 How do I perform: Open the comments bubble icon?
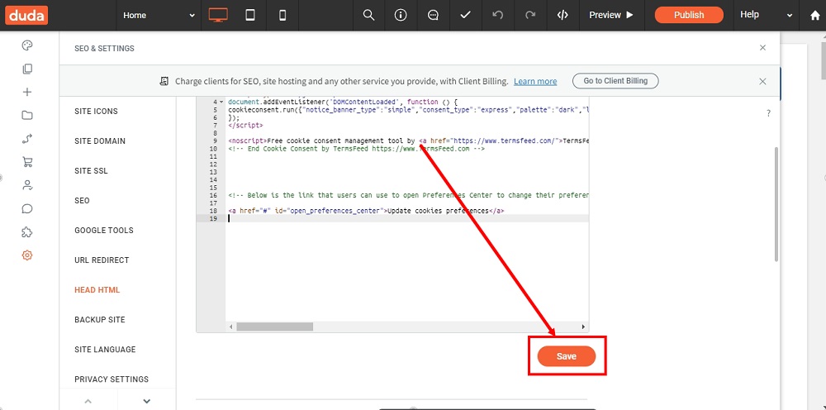pos(433,15)
